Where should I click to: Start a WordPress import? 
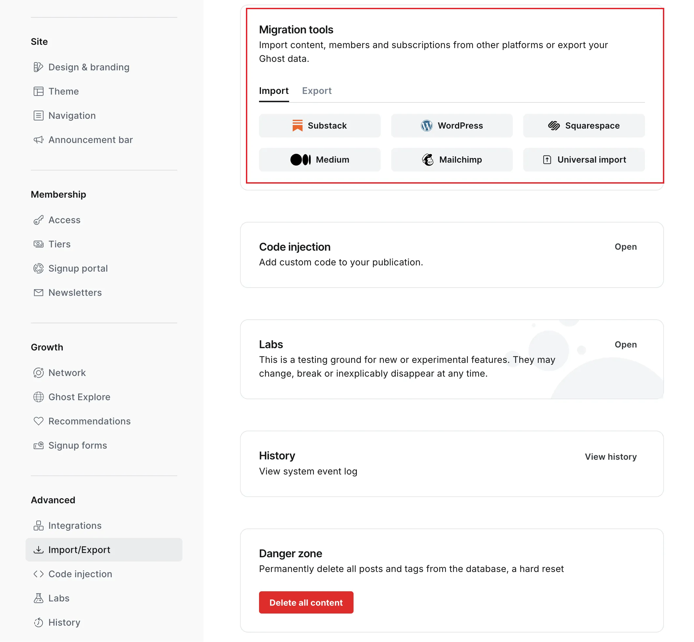pos(451,125)
